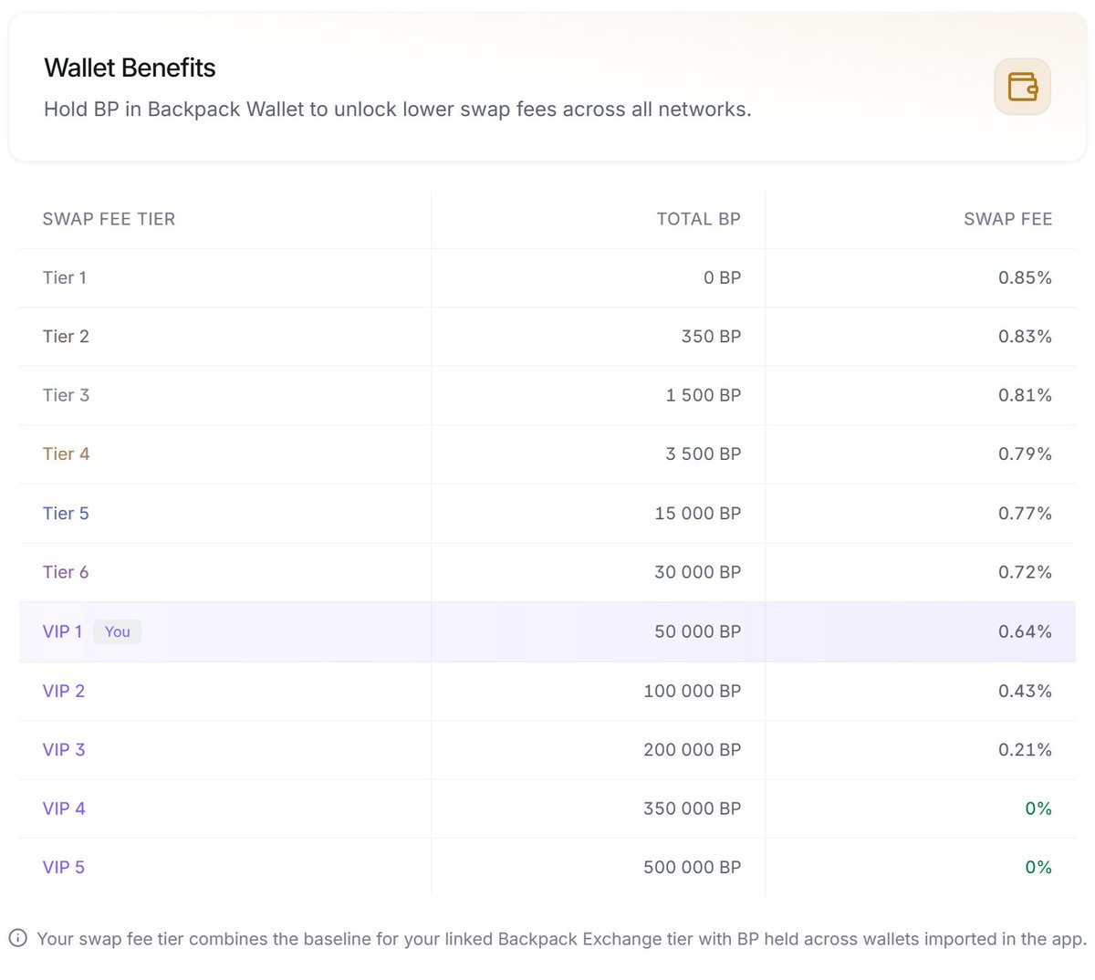
Task: Select the Tier 5 row label
Action: pos(66,513)
